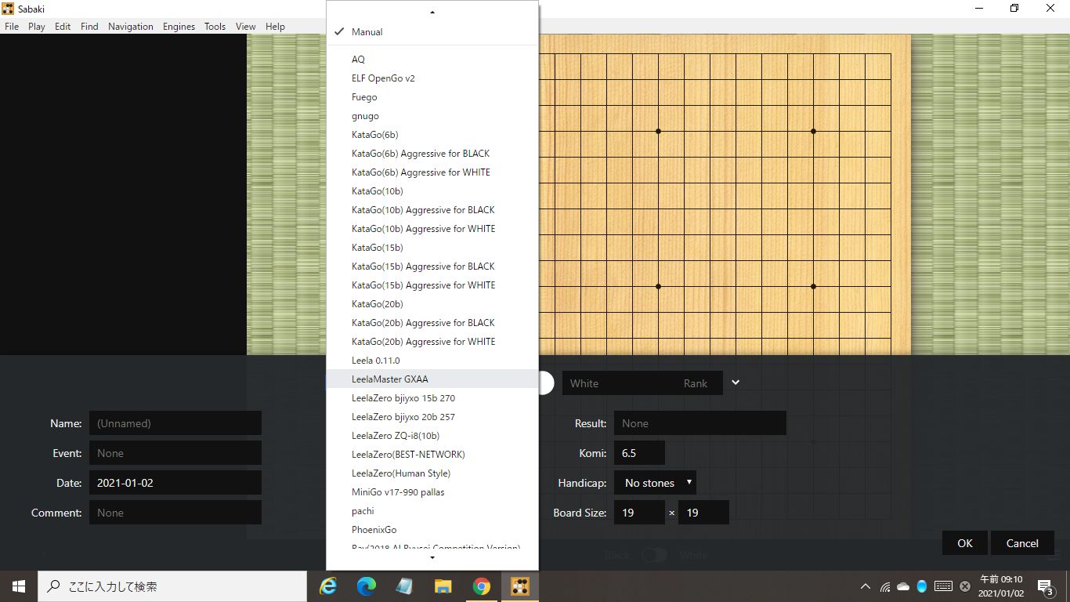Select the gnugo engine
This screenshot has height=602, width=1070.
pos(432,116)
